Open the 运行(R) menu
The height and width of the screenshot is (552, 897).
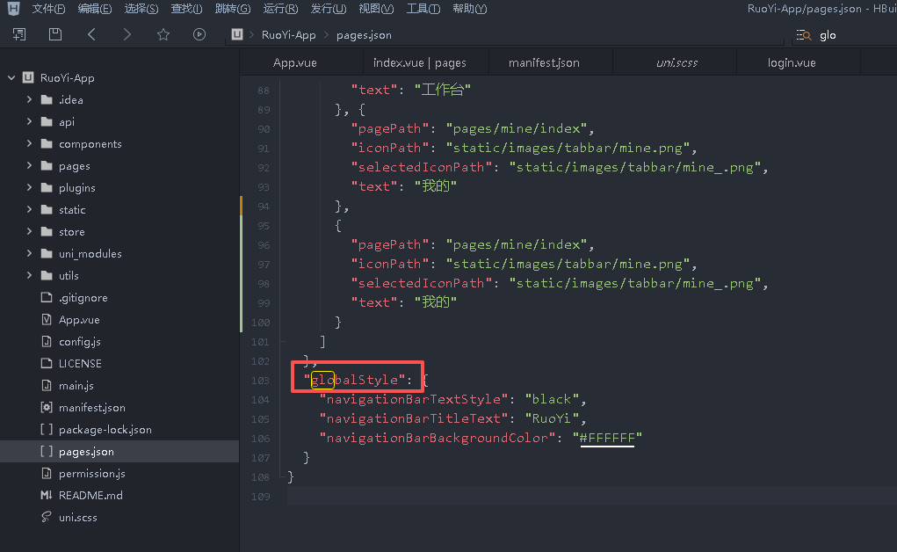279,9
